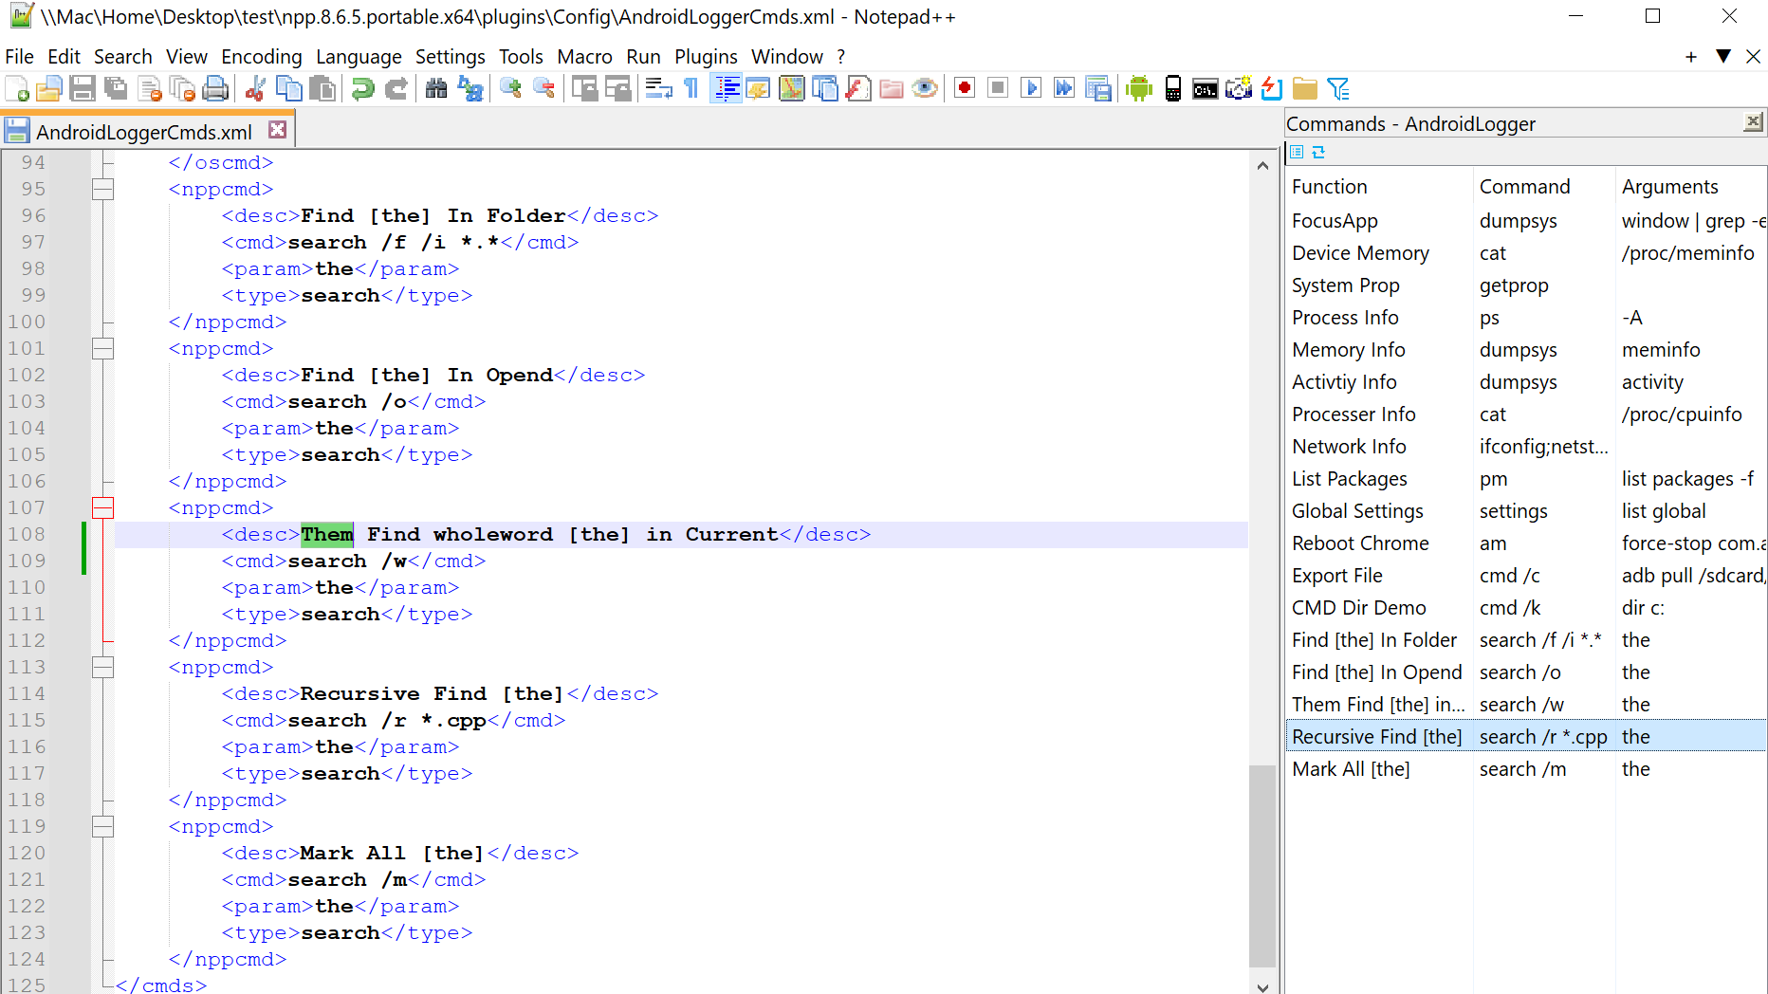The image size is (1768, 994).
Task: Collapse the nppcmd fold at line 95
Action: (102, 189)
